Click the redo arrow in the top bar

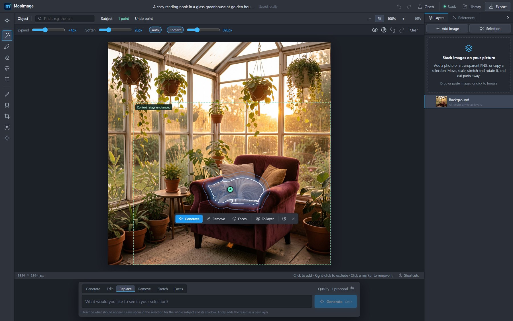click(x=409, y=7)
